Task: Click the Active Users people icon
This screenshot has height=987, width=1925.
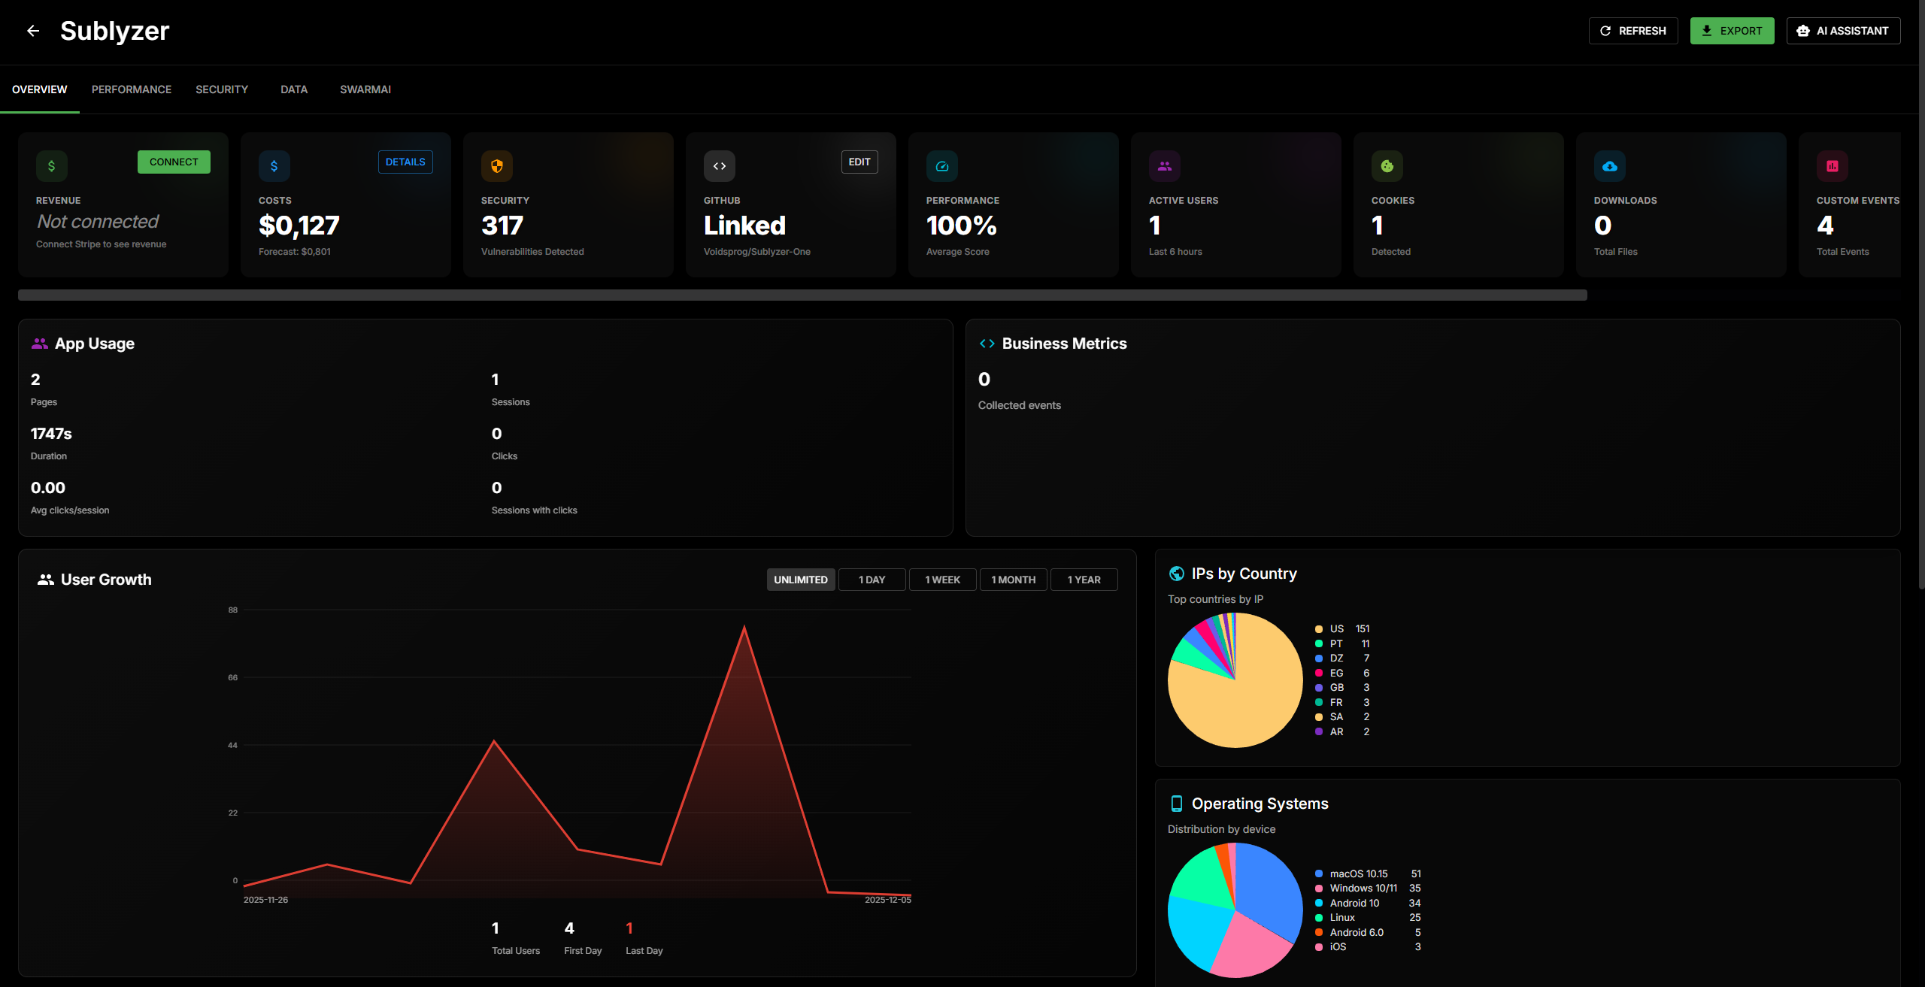Action: click(1164, 166)
